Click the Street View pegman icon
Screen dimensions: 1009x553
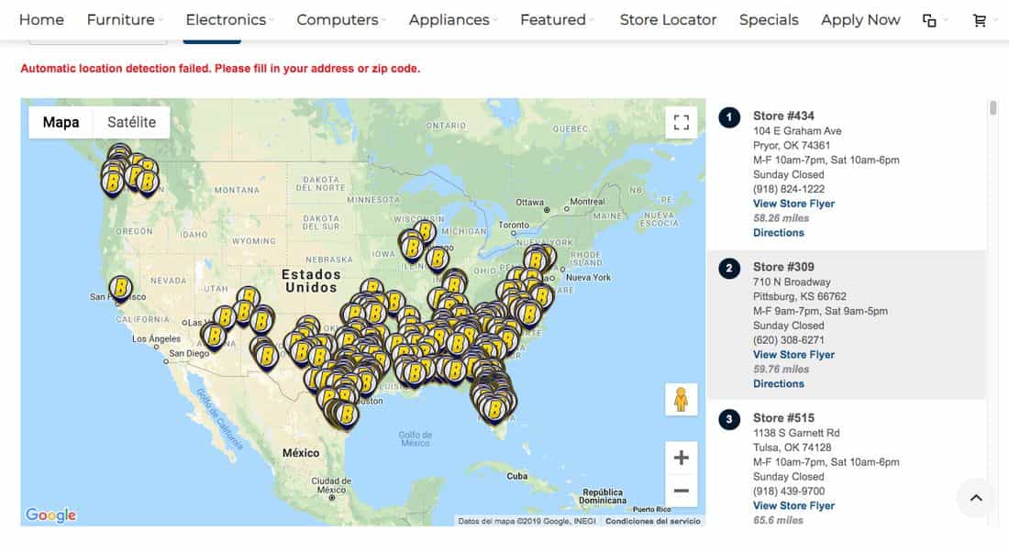point(681,400)
